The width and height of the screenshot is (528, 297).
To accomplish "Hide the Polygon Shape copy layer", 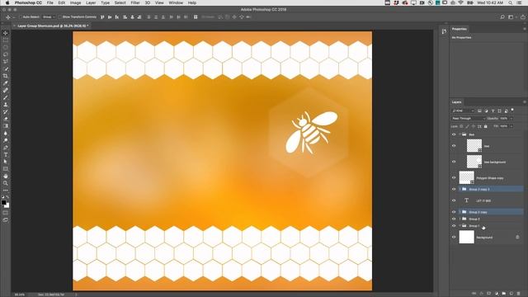I will 454,177.
